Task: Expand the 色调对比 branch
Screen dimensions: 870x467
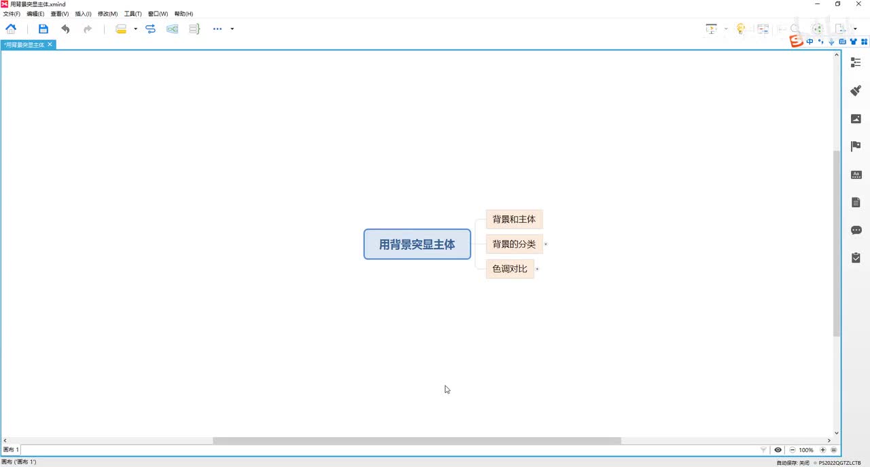Action: coord(537,269)
